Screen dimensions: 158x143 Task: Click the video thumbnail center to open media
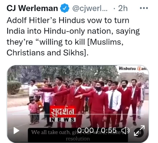coord(78,104)
